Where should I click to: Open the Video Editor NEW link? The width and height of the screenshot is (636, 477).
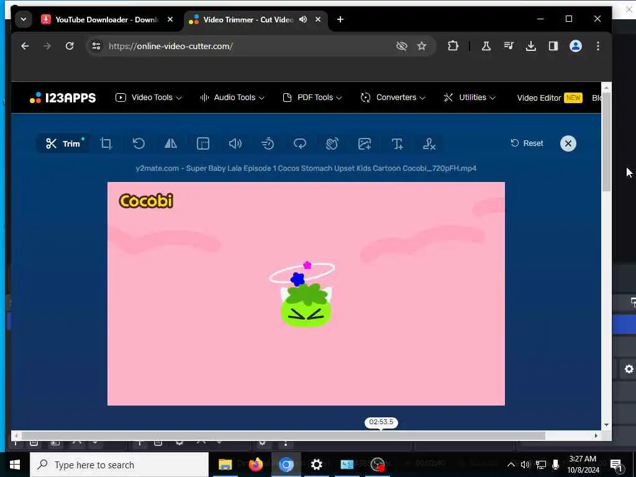550,98
